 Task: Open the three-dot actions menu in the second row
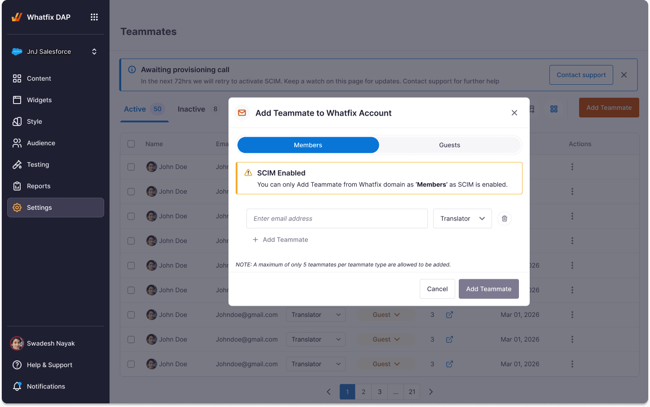[572, 191]
